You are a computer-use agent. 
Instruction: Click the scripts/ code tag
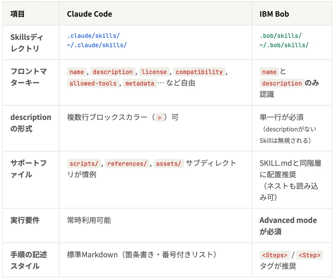[83, 163]
